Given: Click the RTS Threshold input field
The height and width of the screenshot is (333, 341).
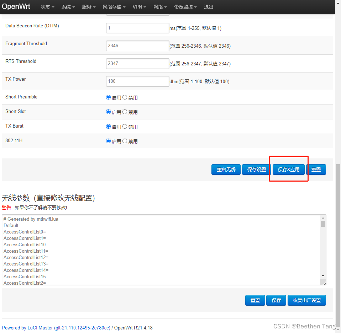Looking at the screenshot, I should (138, 64).
